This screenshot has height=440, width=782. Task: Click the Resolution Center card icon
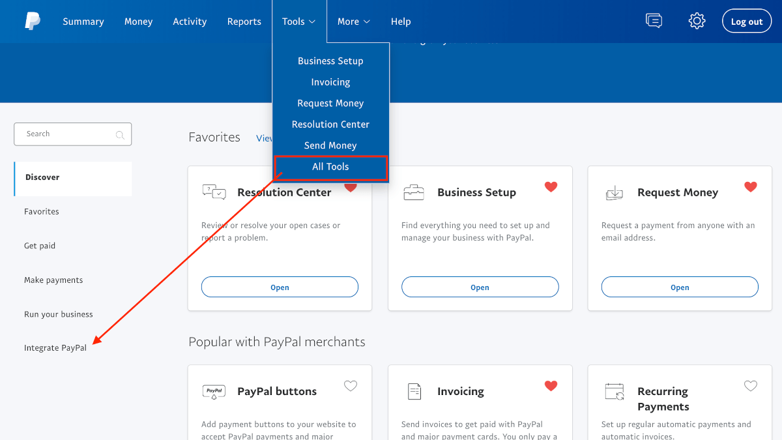[214, 192]
